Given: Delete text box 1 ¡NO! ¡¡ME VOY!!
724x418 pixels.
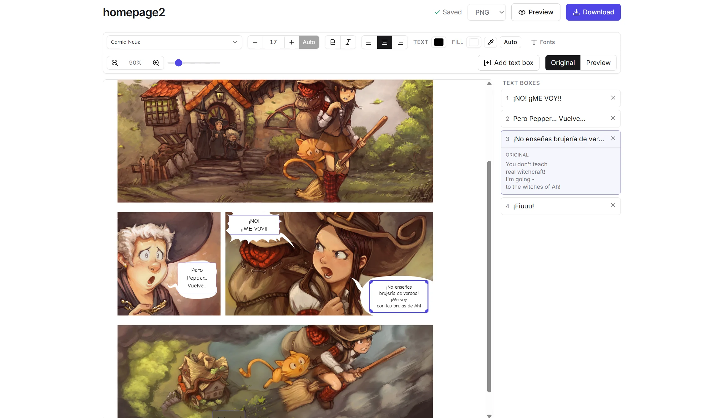Looking at the screenshot, I should tap(613, 98).
